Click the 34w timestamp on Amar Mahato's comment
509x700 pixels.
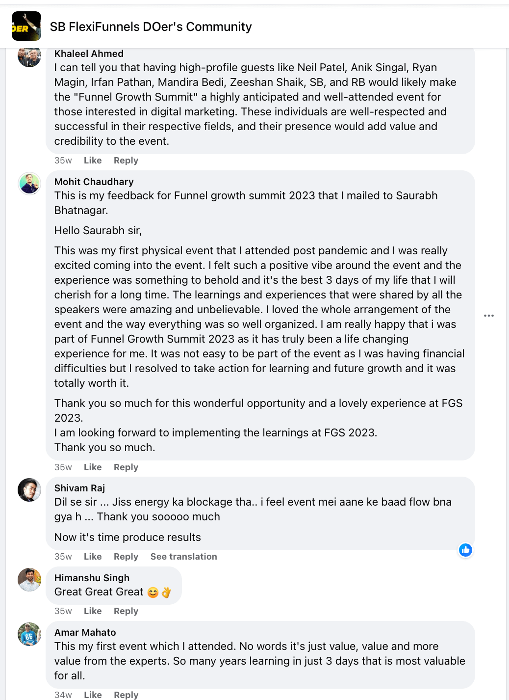63,695
